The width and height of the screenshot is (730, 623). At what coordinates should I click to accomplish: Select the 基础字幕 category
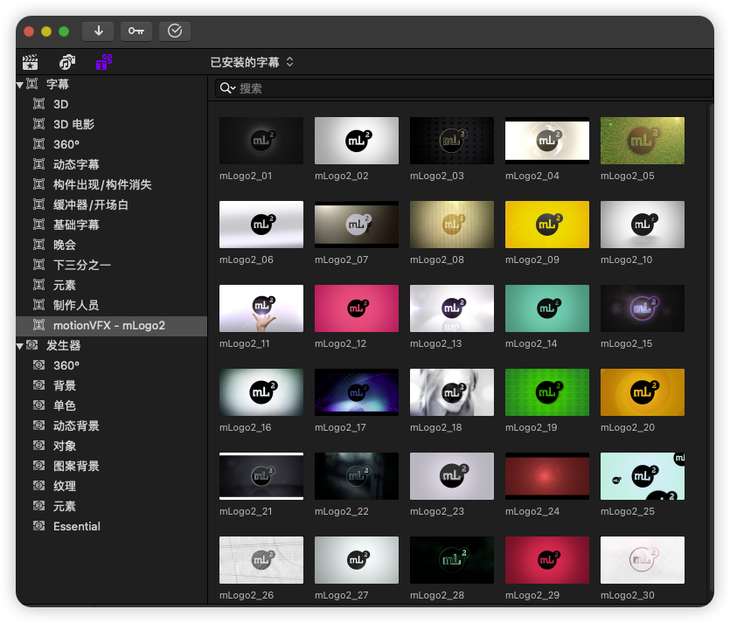(112, 225)
